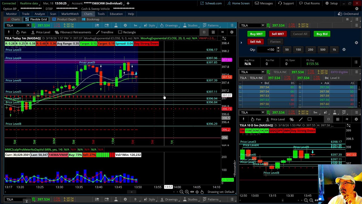Open the 5m timeframe dropdown in the lower-right chart
Screen dimensions: 362x204
point(315,112)
